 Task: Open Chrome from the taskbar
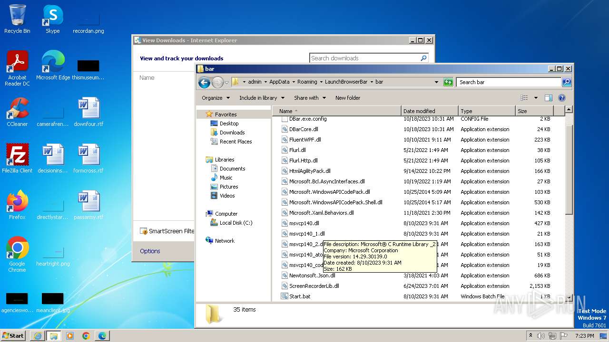[x=86, y=336]
